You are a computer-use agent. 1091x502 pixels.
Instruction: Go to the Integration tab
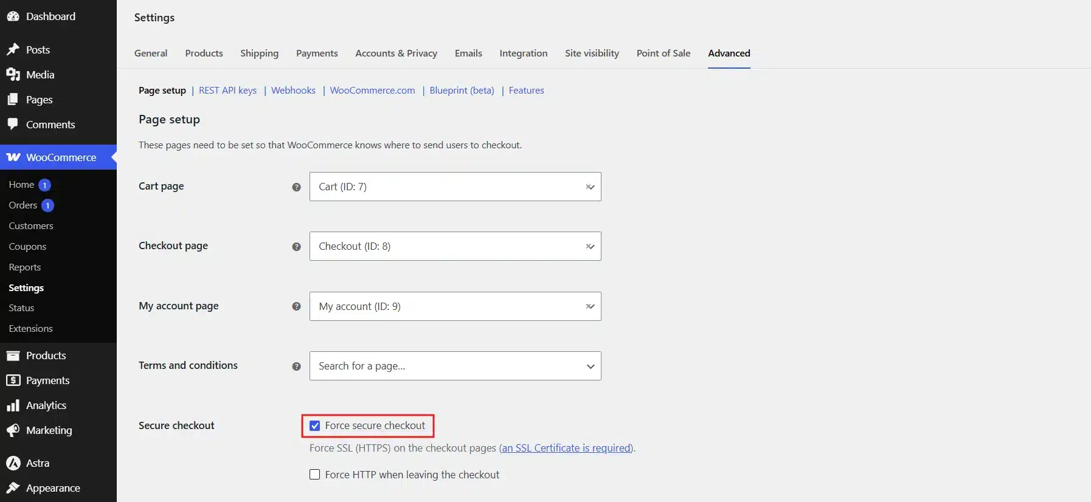pyautogui.click(x=524, y=53)
